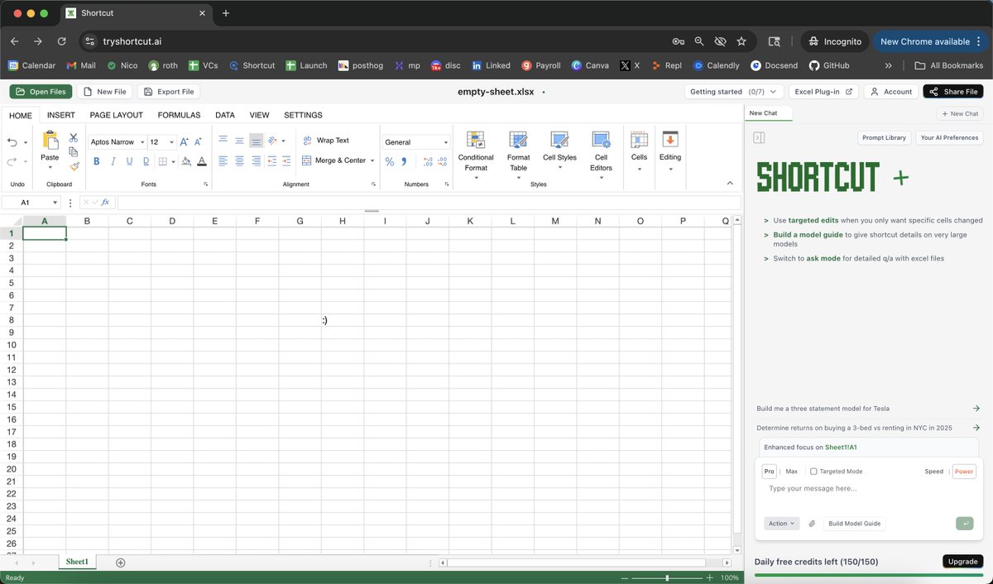993x584 pixels.
Task: Click the decrease decimal icon
Action: pos(443,161)
